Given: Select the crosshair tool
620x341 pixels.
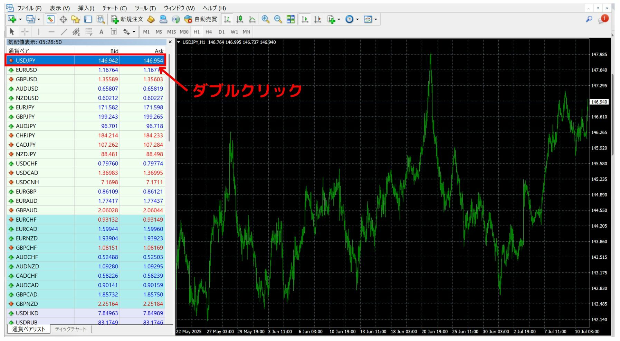Looking at the screenshot, I should [25, 32].
